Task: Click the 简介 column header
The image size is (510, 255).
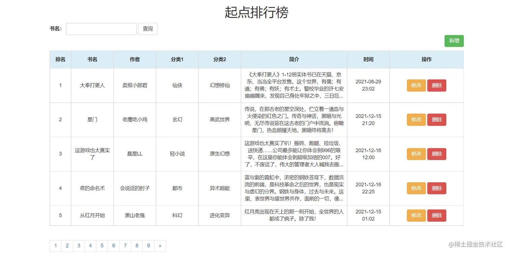Action: [294, 60]
